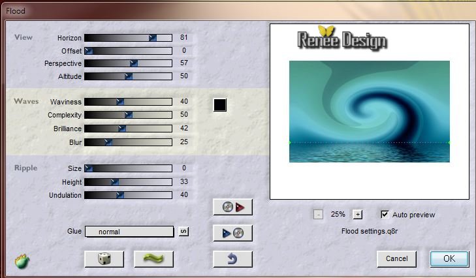Click the Ripple Size slider track
Viewport: 476px width, 278px height.
pos(128,168)
